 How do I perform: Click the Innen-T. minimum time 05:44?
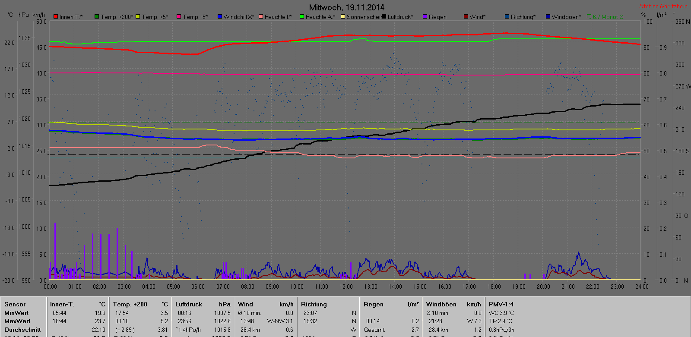coord(60,313)
